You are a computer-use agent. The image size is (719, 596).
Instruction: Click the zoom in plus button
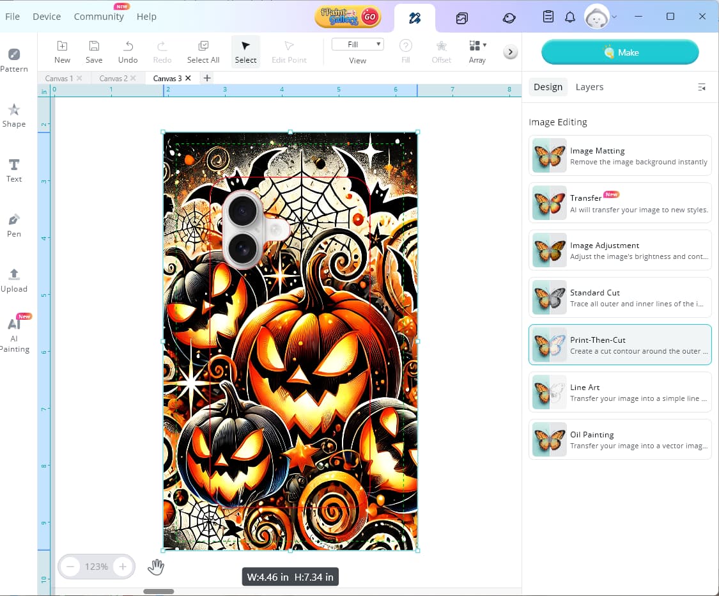[x=123, y=567]
